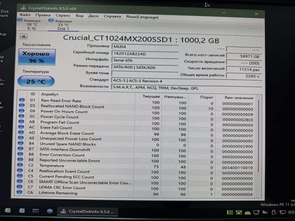Image resolution: width=295 pixels, height=221 pixels.
Task: Click the SMART attribute list scrollbar
Action: click(x=259, y=136)
